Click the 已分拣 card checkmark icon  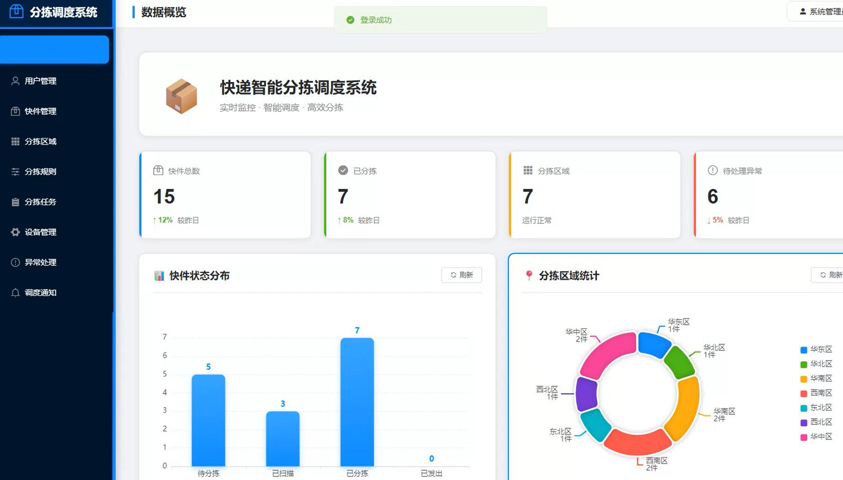pyautogui.click(x=343, y=171)
